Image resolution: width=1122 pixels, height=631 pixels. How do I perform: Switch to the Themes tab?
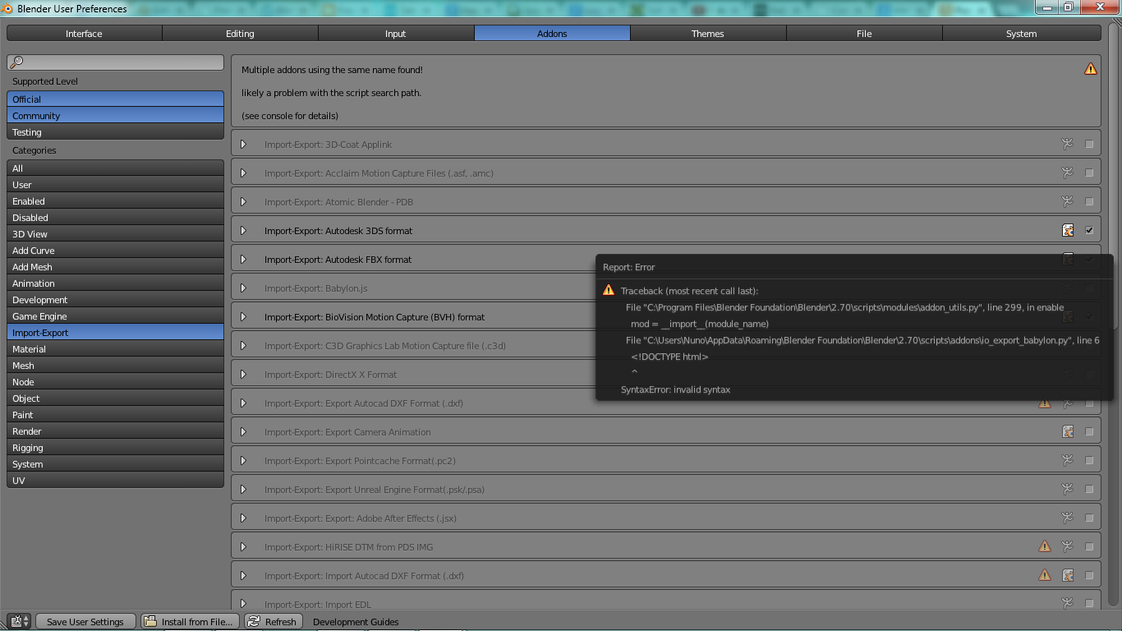tap(708, 34)
